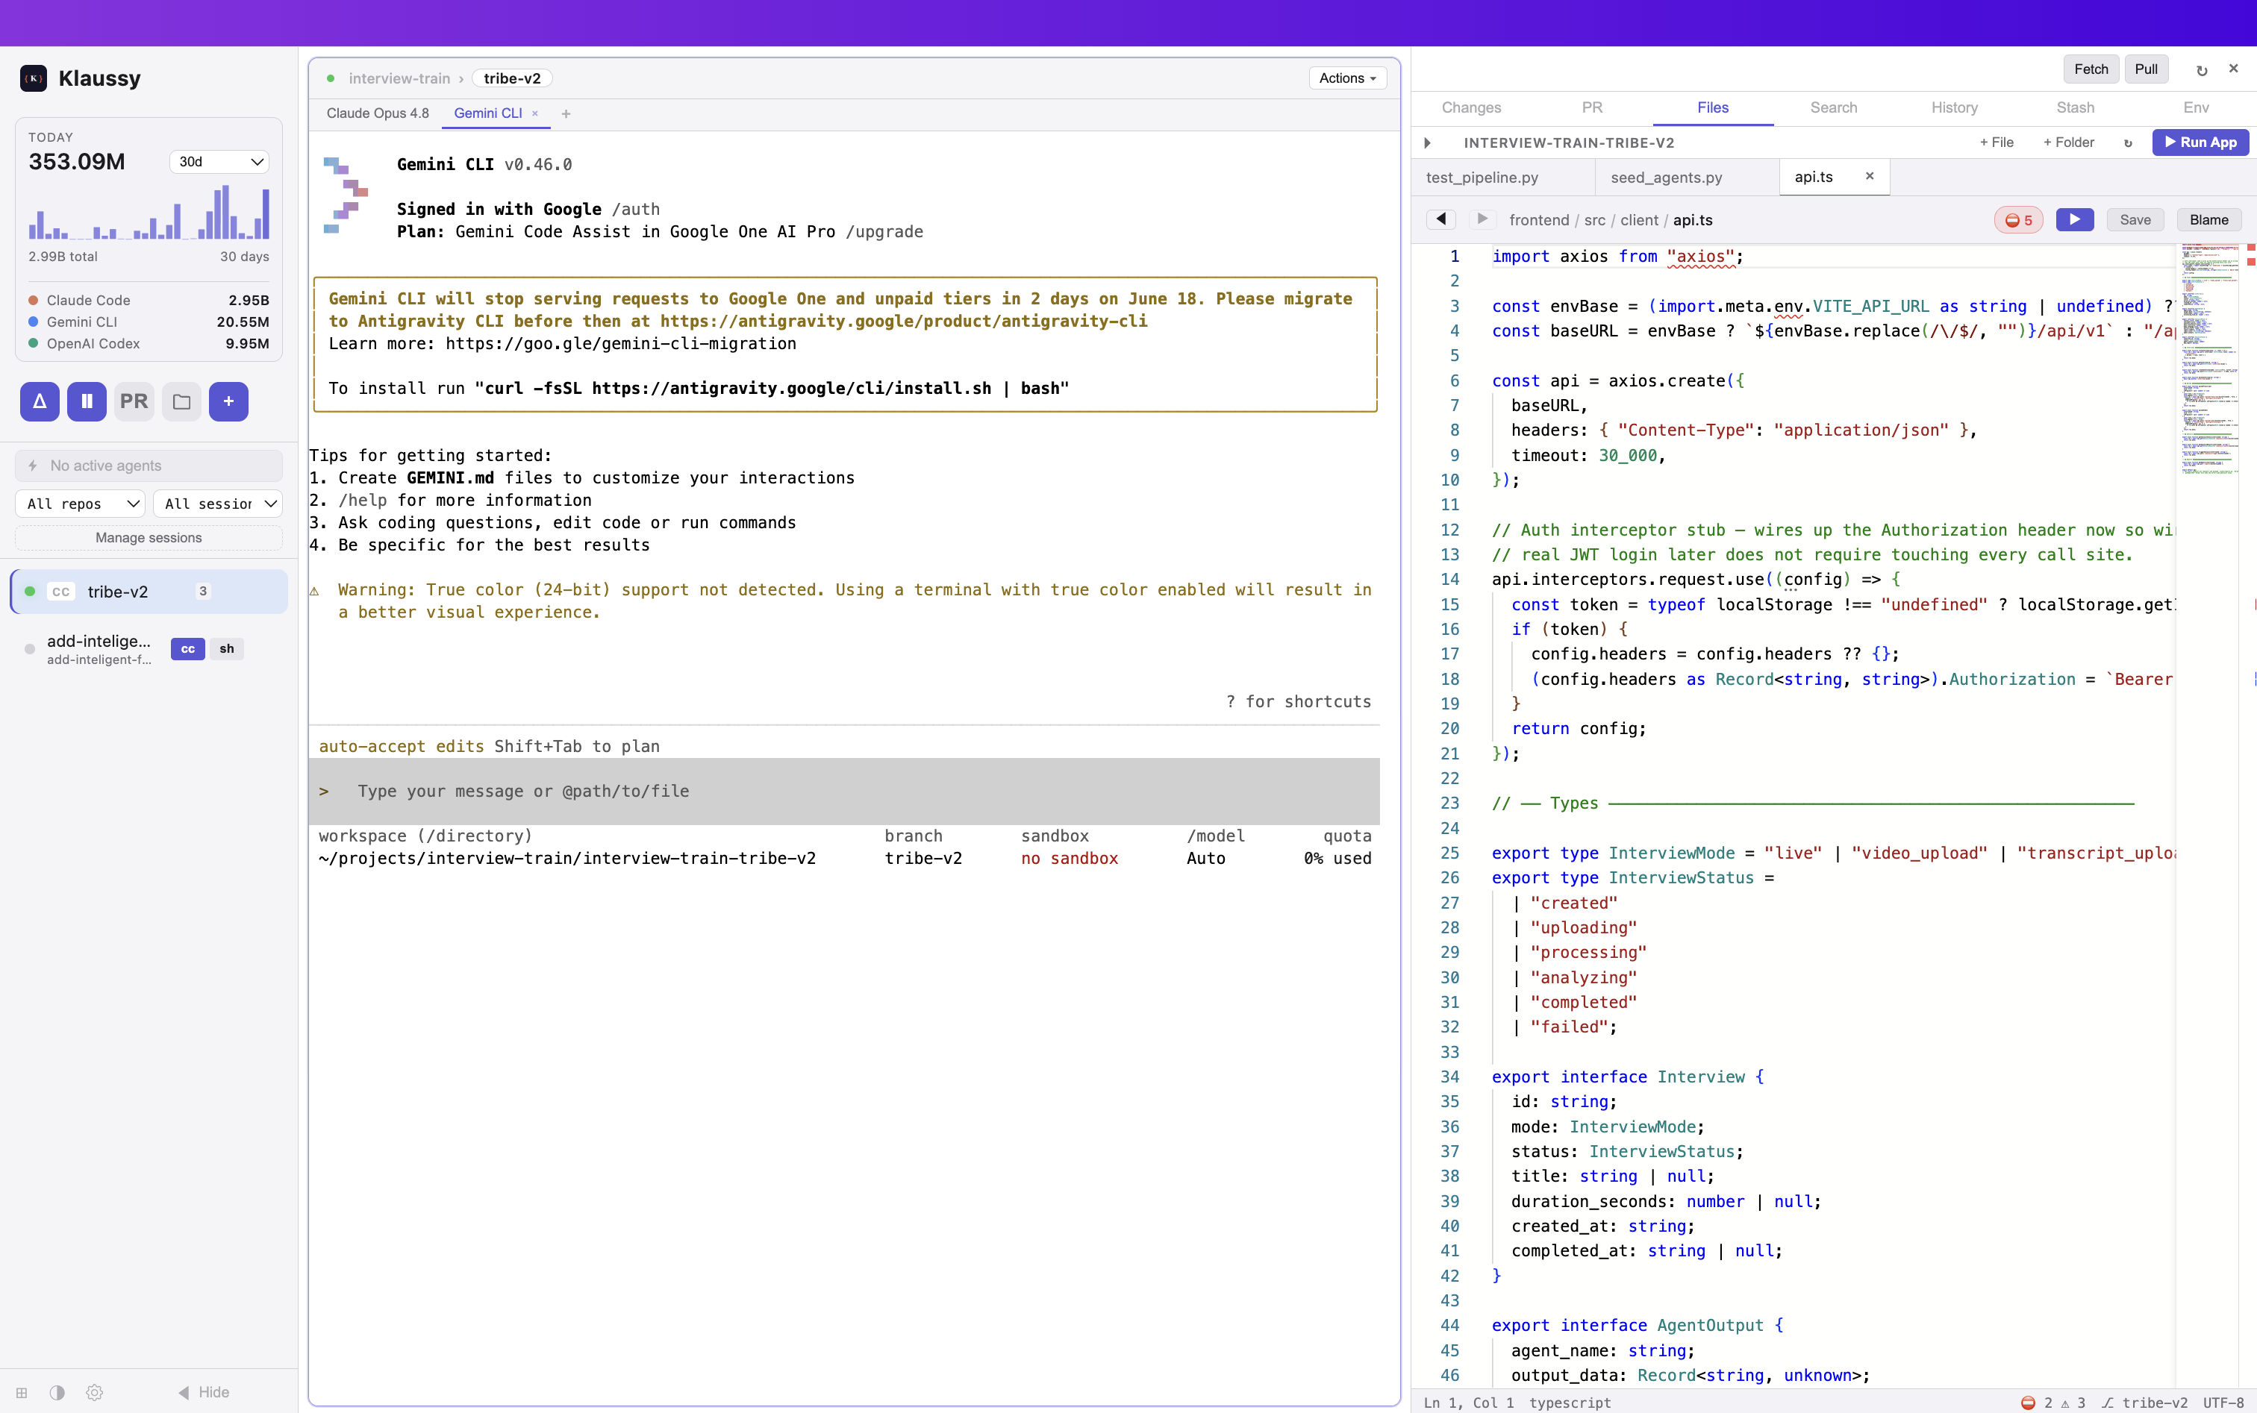Switch to the Claude Opus 4.8 tab
Screen dimensions: 2257x1413
click(x=378, y=114)
